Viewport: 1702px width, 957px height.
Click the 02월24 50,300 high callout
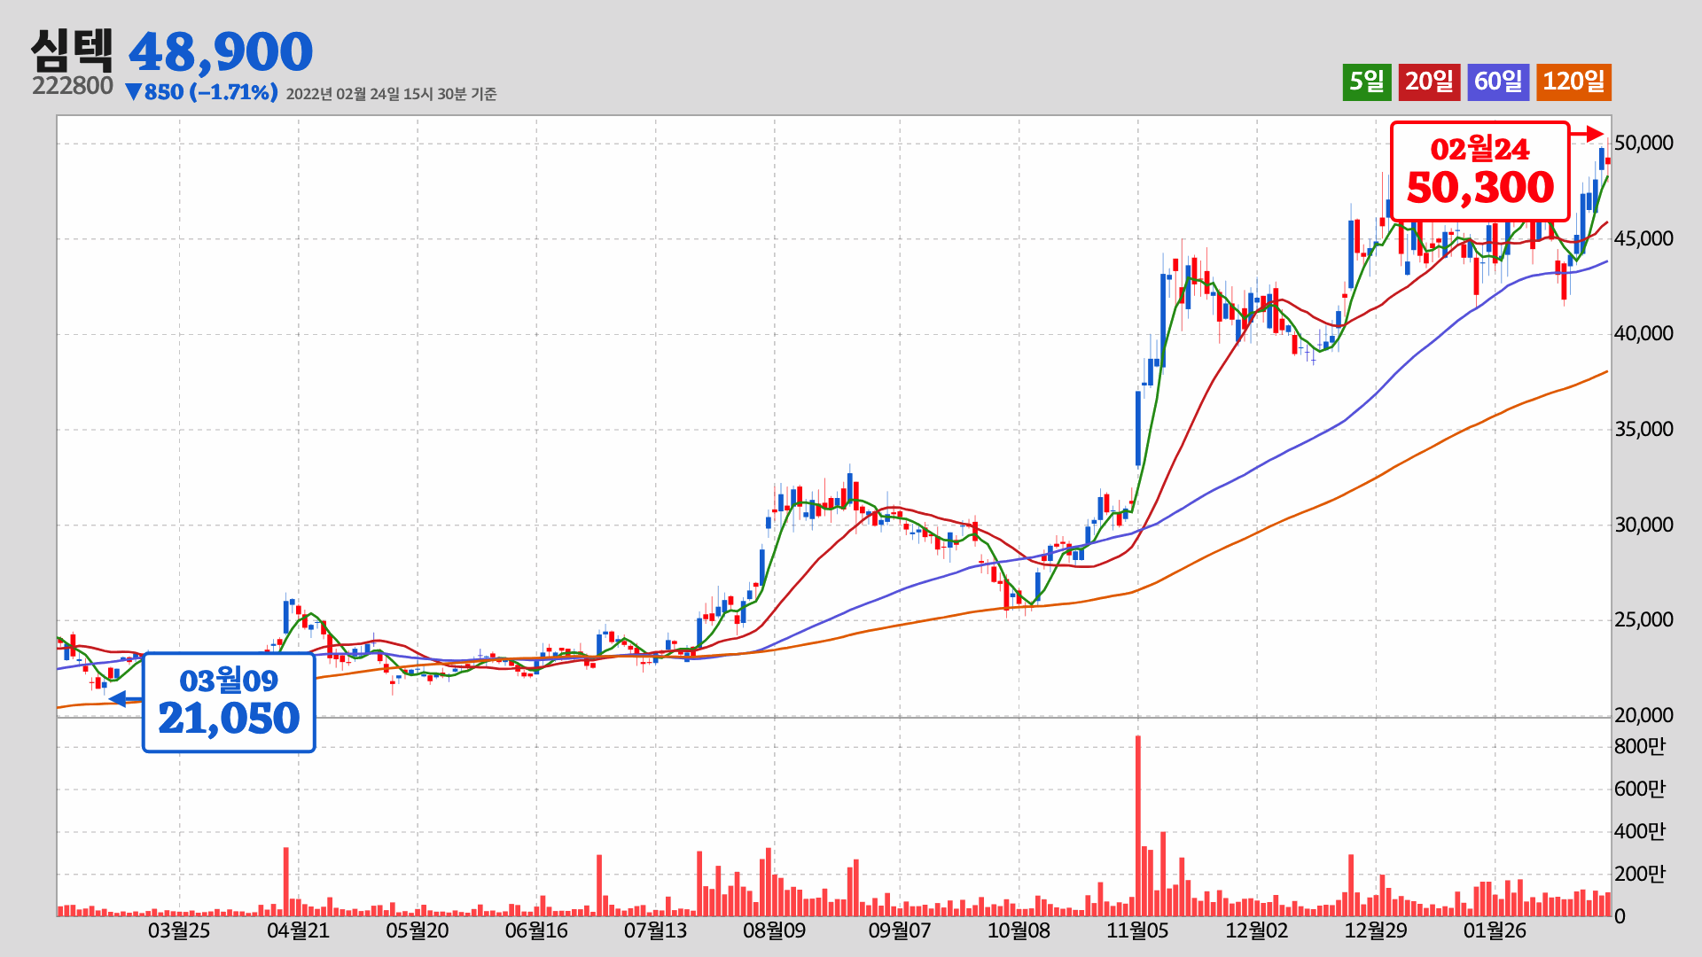click(x=1479, y=171)
